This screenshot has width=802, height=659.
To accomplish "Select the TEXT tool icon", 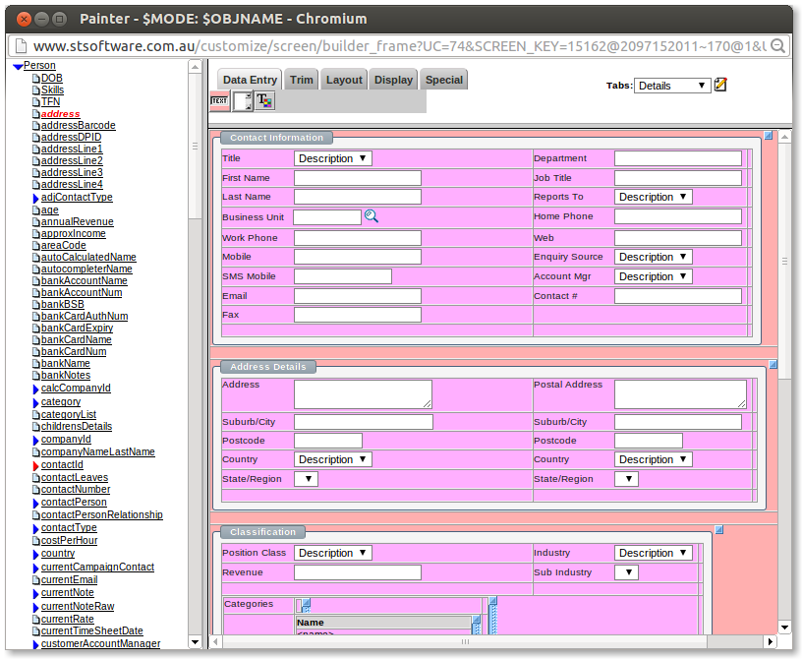I will pos(218,100).
